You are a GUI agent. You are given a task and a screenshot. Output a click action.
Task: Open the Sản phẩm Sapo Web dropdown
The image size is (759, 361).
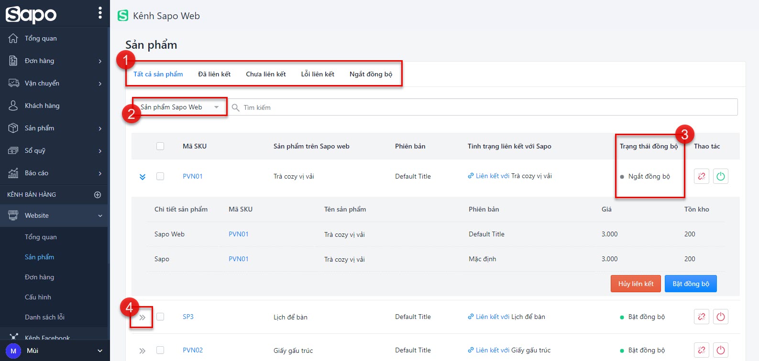point(179,107)
